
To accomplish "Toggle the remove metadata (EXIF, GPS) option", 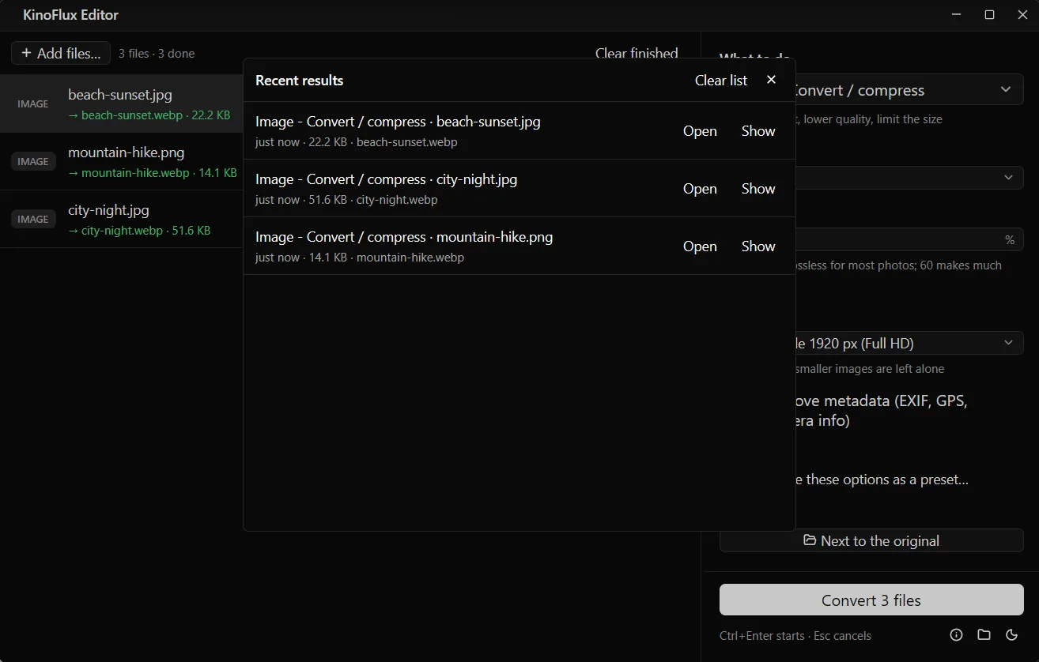I will pos(881,411).
